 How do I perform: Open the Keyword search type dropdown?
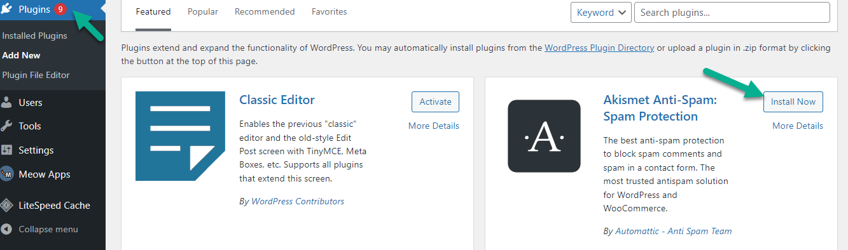(x=601, y=13)
